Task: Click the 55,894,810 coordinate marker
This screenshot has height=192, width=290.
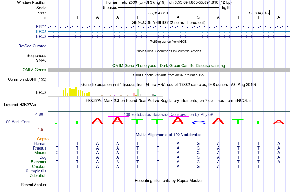Action: point(158,13)
